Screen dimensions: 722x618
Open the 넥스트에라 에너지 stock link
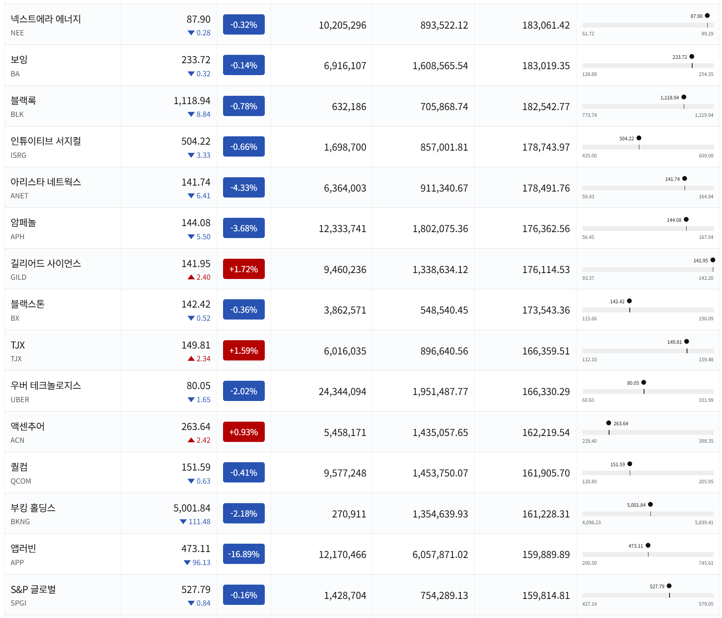pyautogui.click(x=46, y=19)
